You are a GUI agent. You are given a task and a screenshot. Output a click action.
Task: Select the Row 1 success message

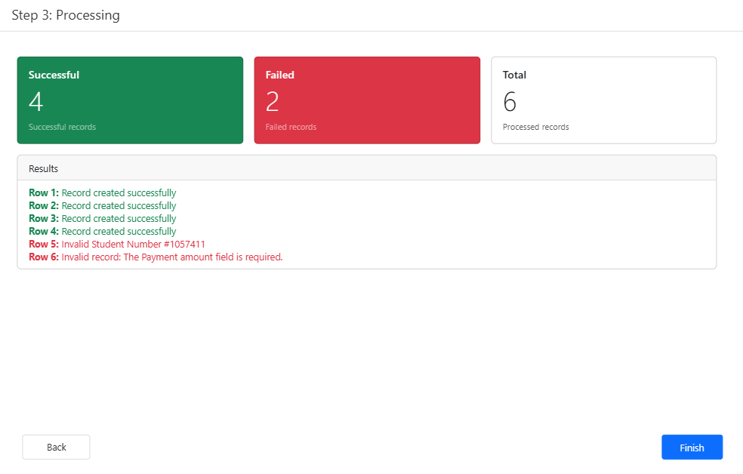pos(119,193)
